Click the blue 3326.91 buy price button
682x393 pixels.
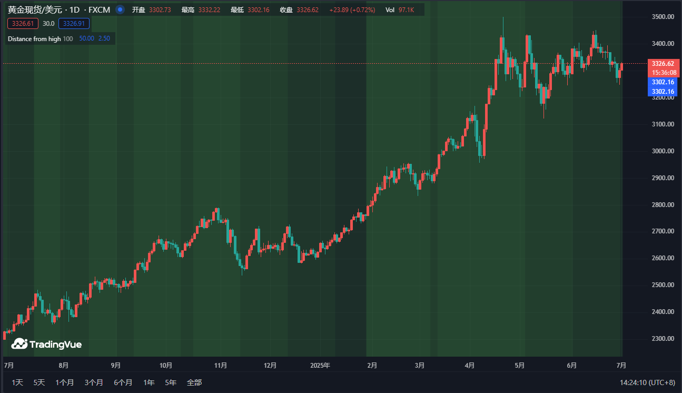[x=74, y=24]
